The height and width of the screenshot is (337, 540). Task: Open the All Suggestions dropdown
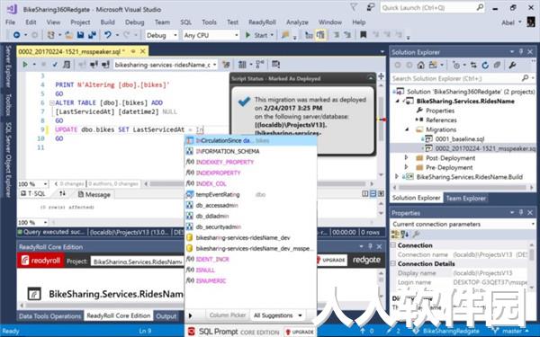[278, 315]
